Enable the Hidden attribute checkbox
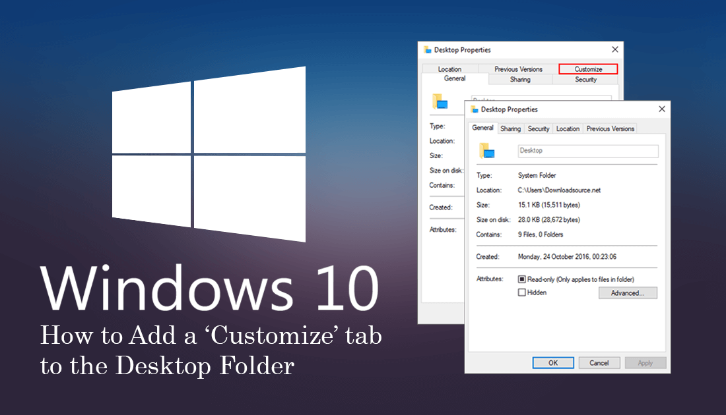 pos(522,292)
